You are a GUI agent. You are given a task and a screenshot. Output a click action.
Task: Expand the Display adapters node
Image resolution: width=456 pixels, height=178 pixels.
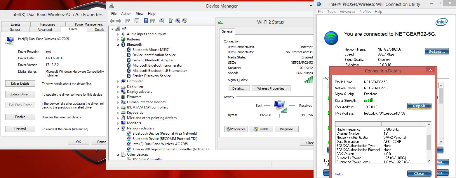click(118, 92)
